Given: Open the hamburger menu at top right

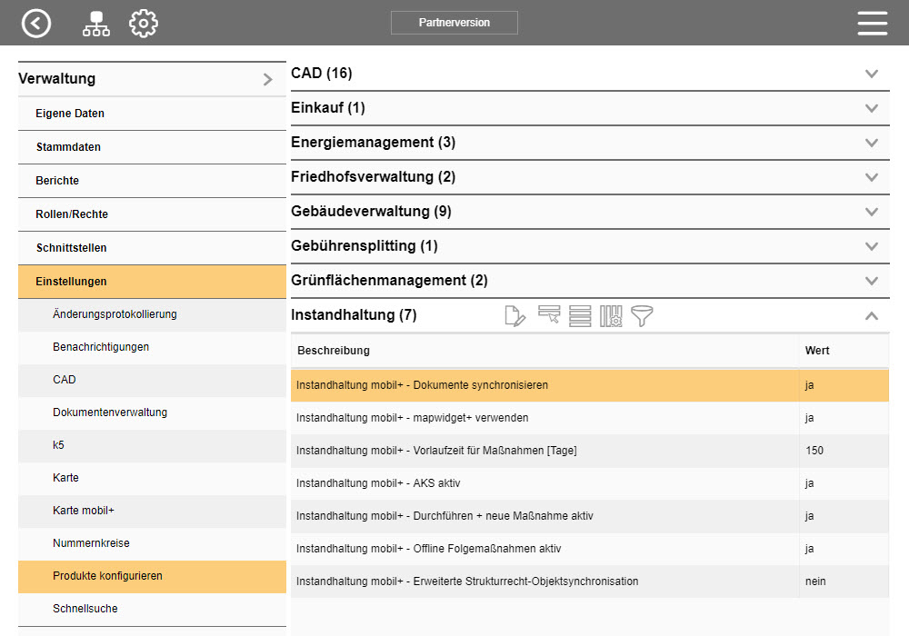Looking at the screenshot, I should (x=872, y=23).
